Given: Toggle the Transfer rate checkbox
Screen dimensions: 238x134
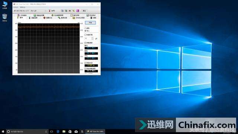Looking at the screenshot, I should [x=85, y=43].
